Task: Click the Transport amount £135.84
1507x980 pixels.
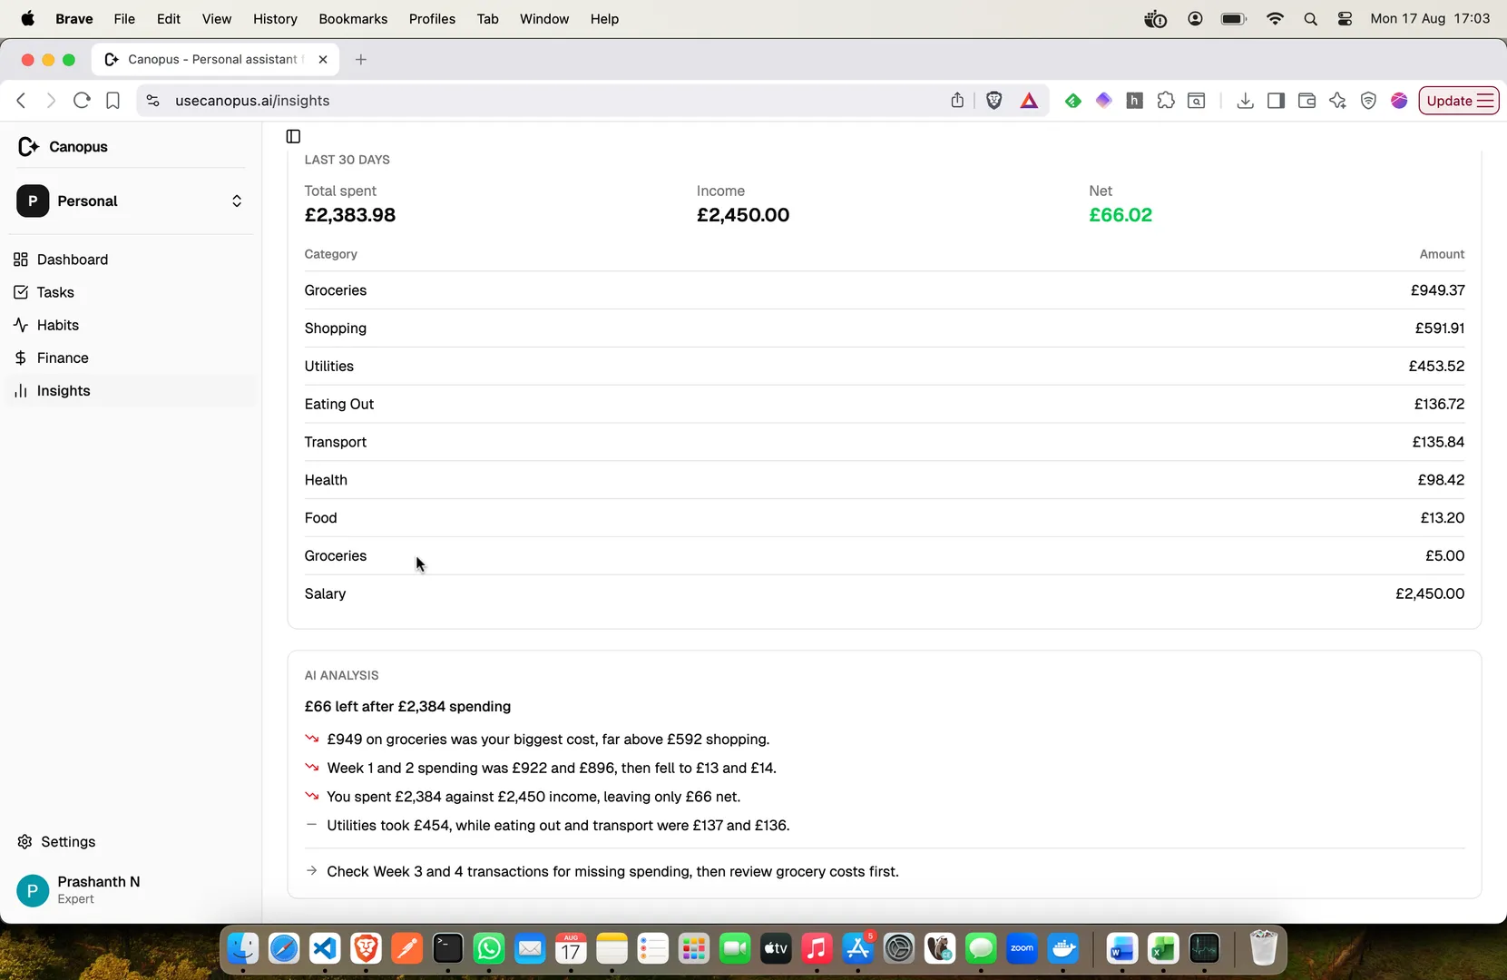Action: pos(1438,442)
